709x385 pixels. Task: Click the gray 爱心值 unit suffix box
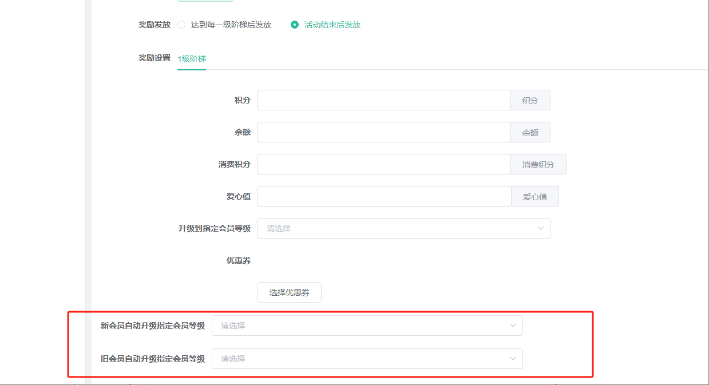pyautogui.click(x=534, y=196)
